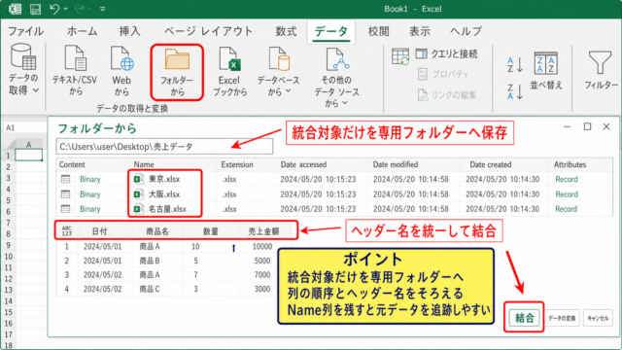Image resolution: width=622 pixels, height=350 pixels.
Task: Open the ヘルプ tab
Action: point(466,31)
